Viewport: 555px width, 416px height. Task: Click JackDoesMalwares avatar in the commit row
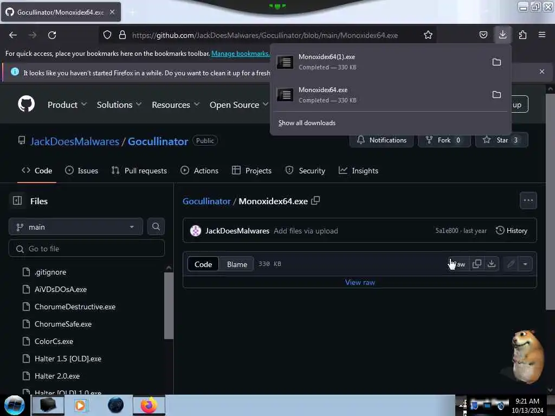coord(195,231)
